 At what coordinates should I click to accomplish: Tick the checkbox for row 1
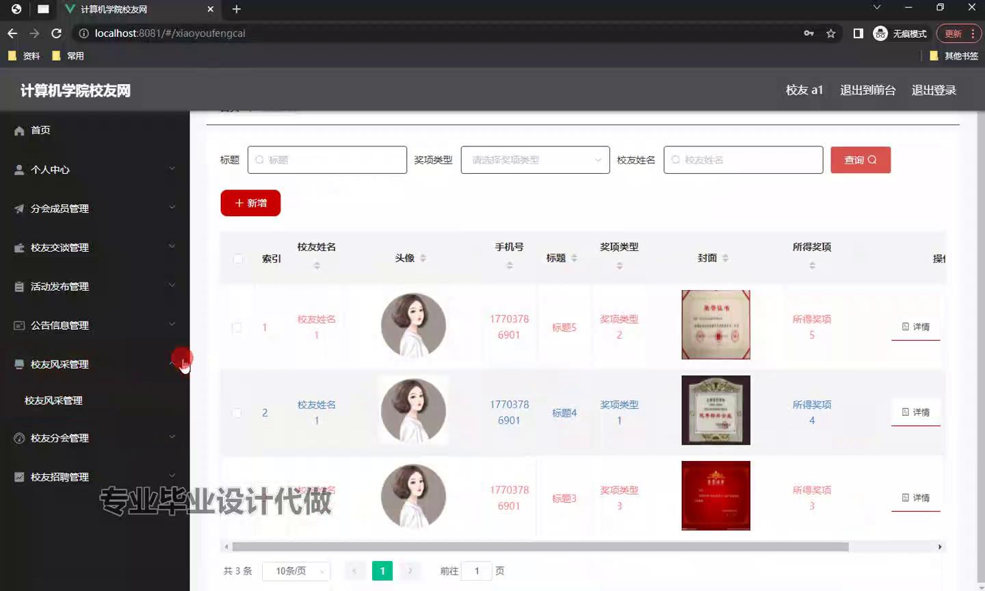237,328
